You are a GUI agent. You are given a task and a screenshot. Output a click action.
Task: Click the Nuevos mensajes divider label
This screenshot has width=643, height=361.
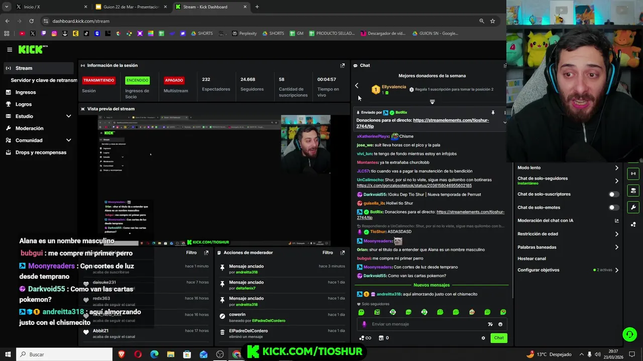(432, 285)
